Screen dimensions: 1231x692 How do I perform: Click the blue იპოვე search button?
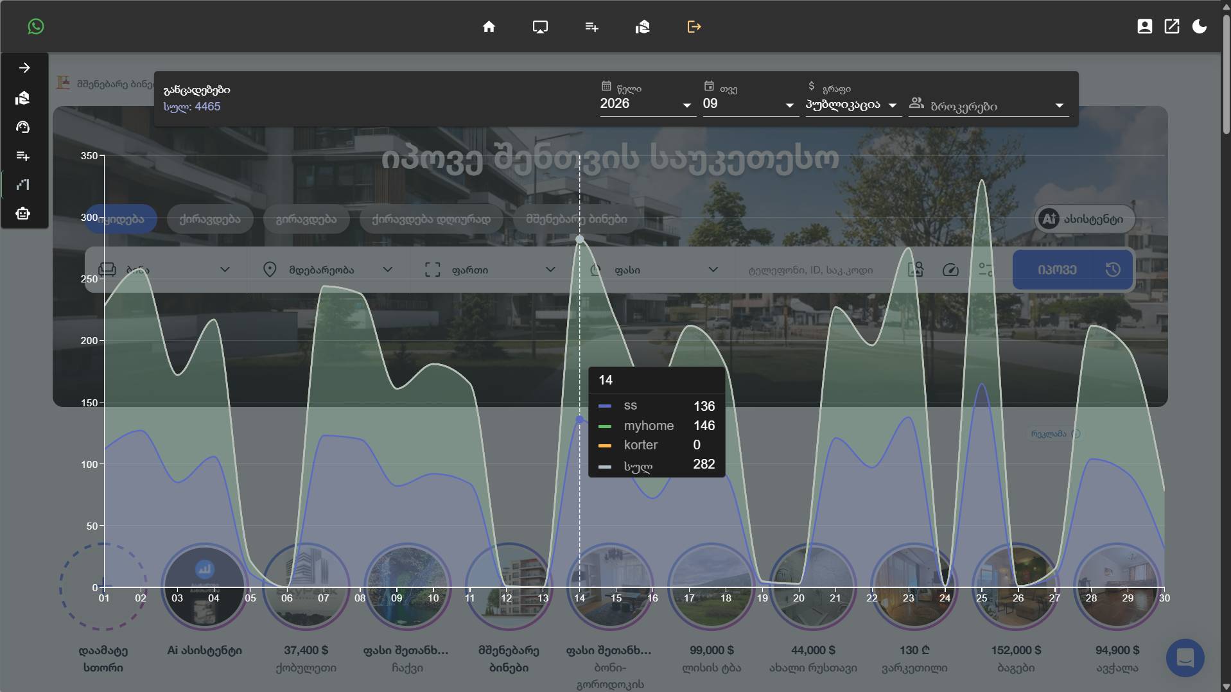1072,270
